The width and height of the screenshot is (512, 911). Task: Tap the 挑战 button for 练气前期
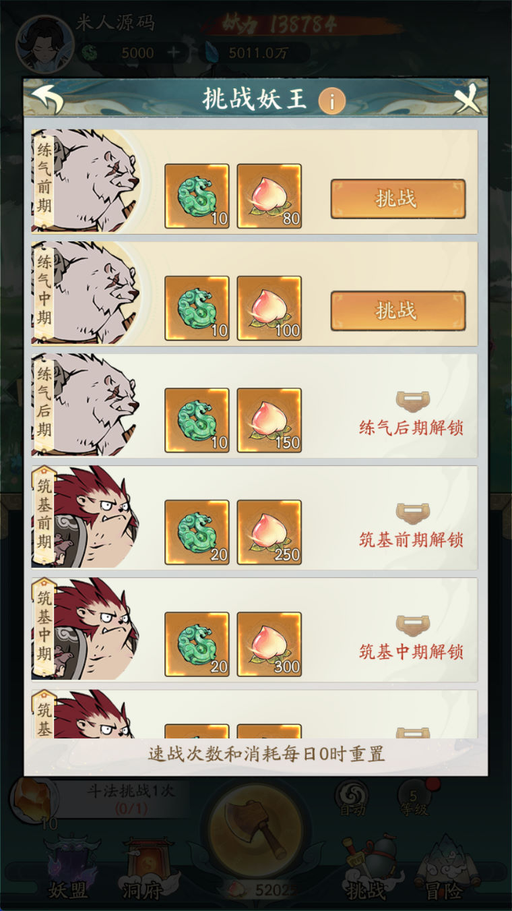[x=397, y=198]
